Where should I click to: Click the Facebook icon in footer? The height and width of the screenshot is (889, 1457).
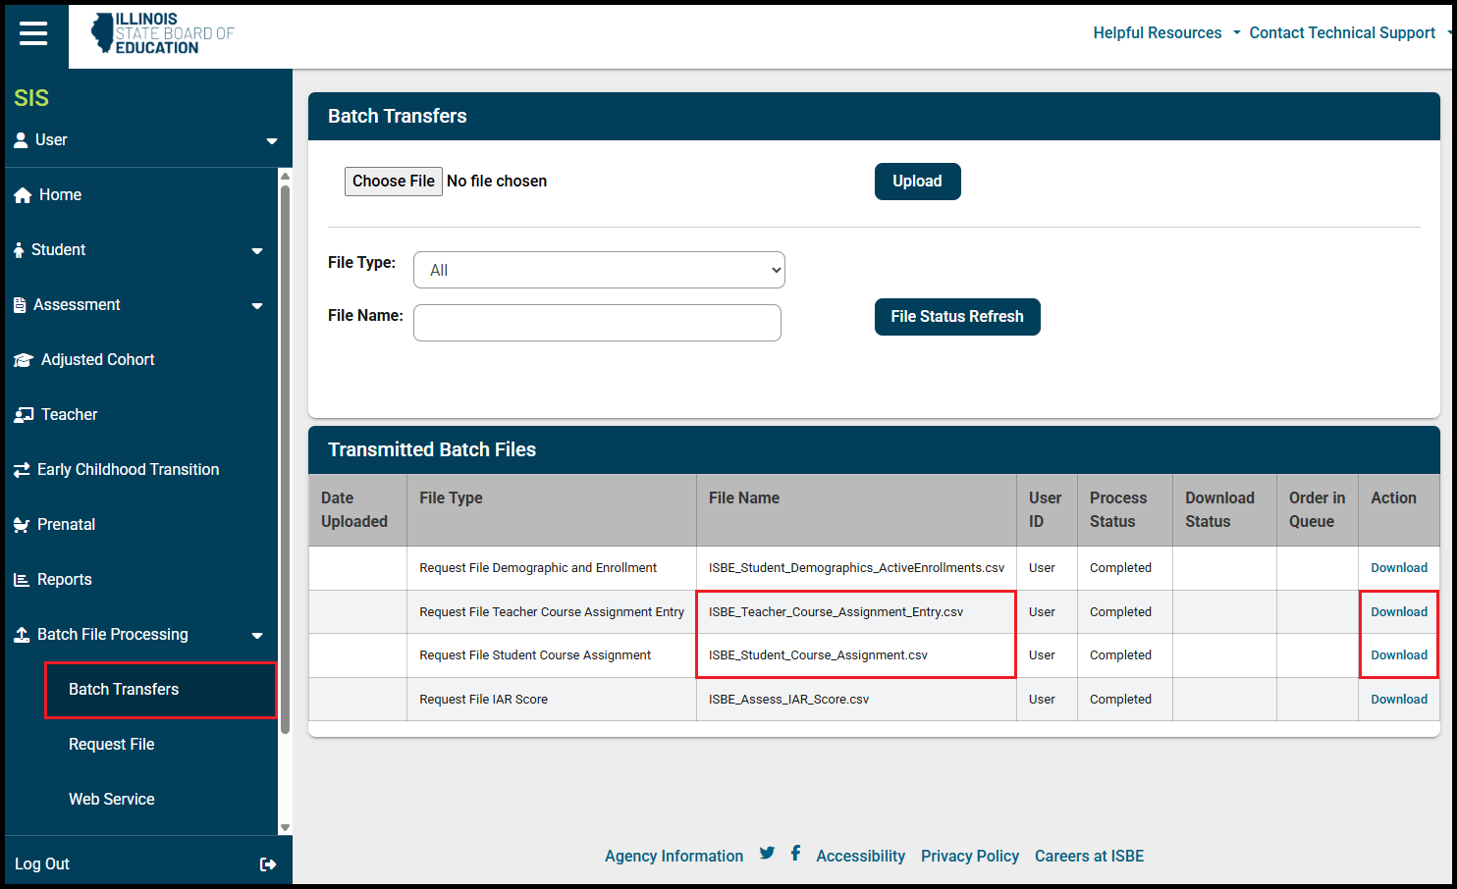(x=795, y=854)
